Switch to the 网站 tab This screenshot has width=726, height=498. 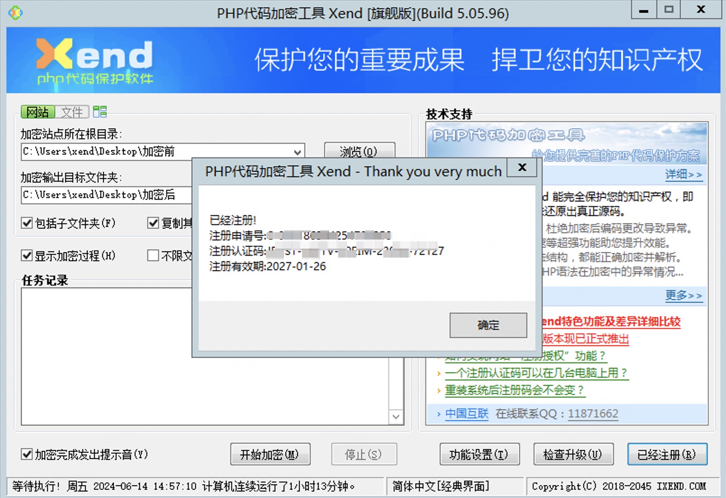point(38,112)
